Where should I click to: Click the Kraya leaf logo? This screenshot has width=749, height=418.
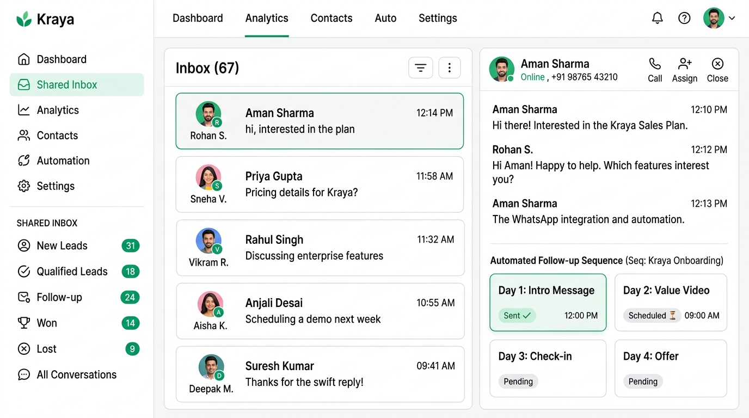tap(24, 19)
